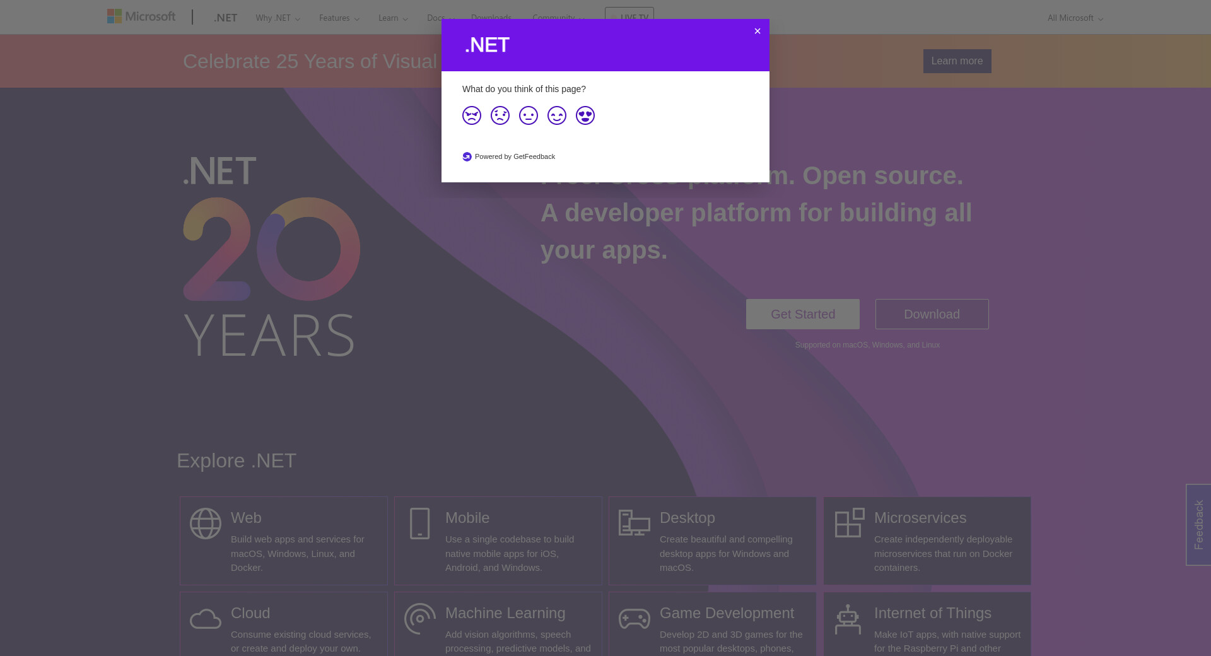Click 'Supported on macOS, Windows, and Linux' text
This screenshot has width=1211, height=656.
click(867, 345)
